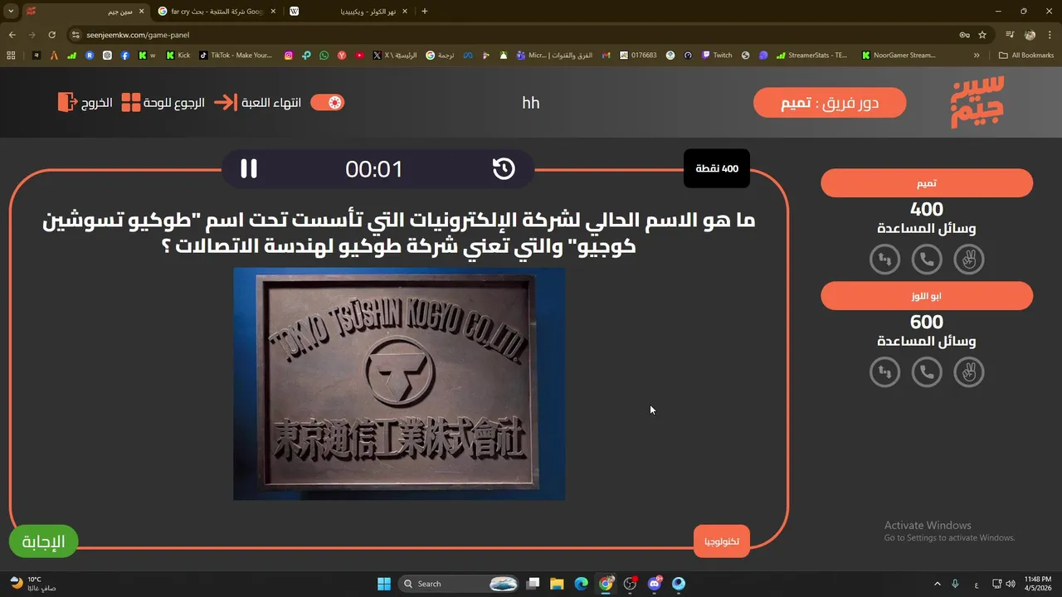Screen dimensions: 1062x597
Task: Use تميم team's phone-call lifeline
Action: (927, 260)
